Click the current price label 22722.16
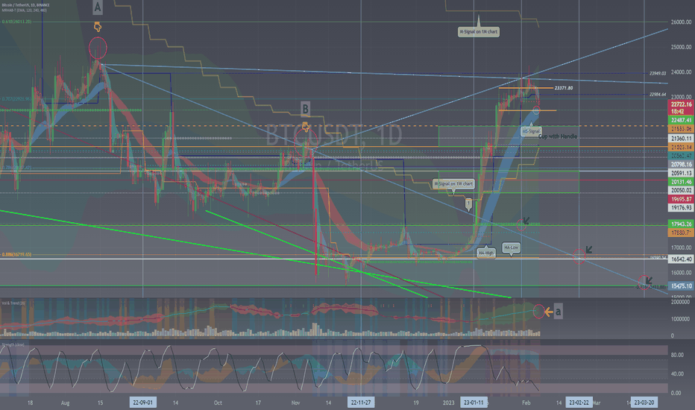 681,104
